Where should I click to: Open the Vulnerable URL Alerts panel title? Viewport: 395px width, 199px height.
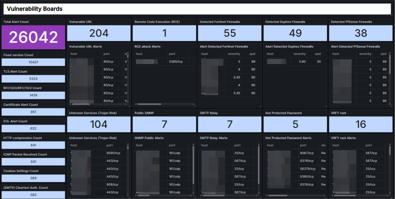(x=86, y=47)
